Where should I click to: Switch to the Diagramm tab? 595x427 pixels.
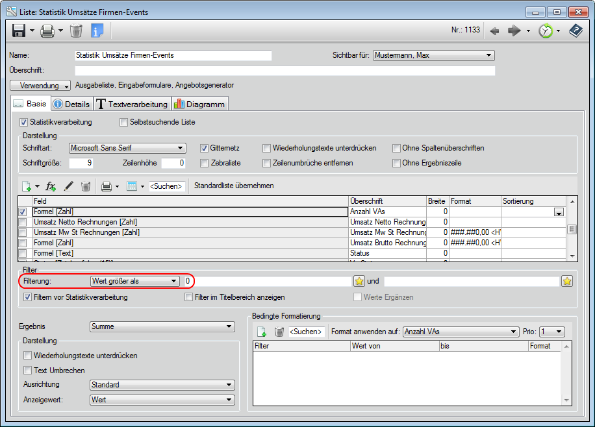pyautogui.click(x=200, y=104)
